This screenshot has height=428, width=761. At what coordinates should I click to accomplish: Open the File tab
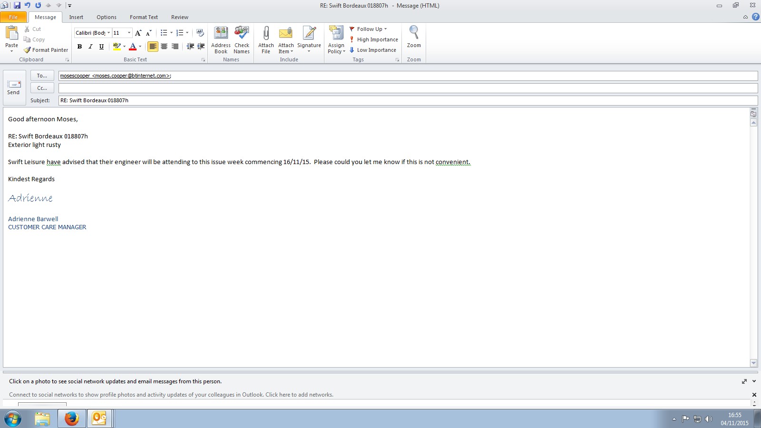tap(13, 17)
